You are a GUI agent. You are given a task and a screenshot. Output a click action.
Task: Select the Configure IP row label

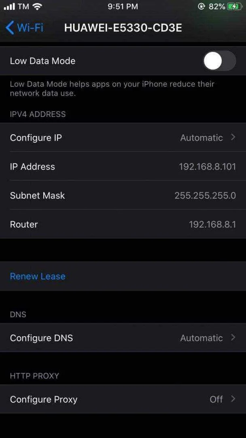(36, 138)
